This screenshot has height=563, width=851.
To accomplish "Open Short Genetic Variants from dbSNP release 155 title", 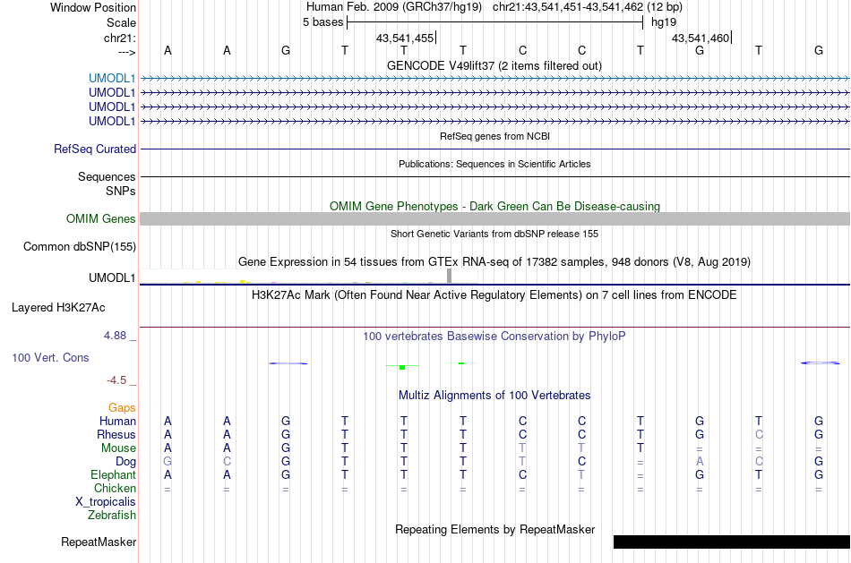I will tap(494, 234).
